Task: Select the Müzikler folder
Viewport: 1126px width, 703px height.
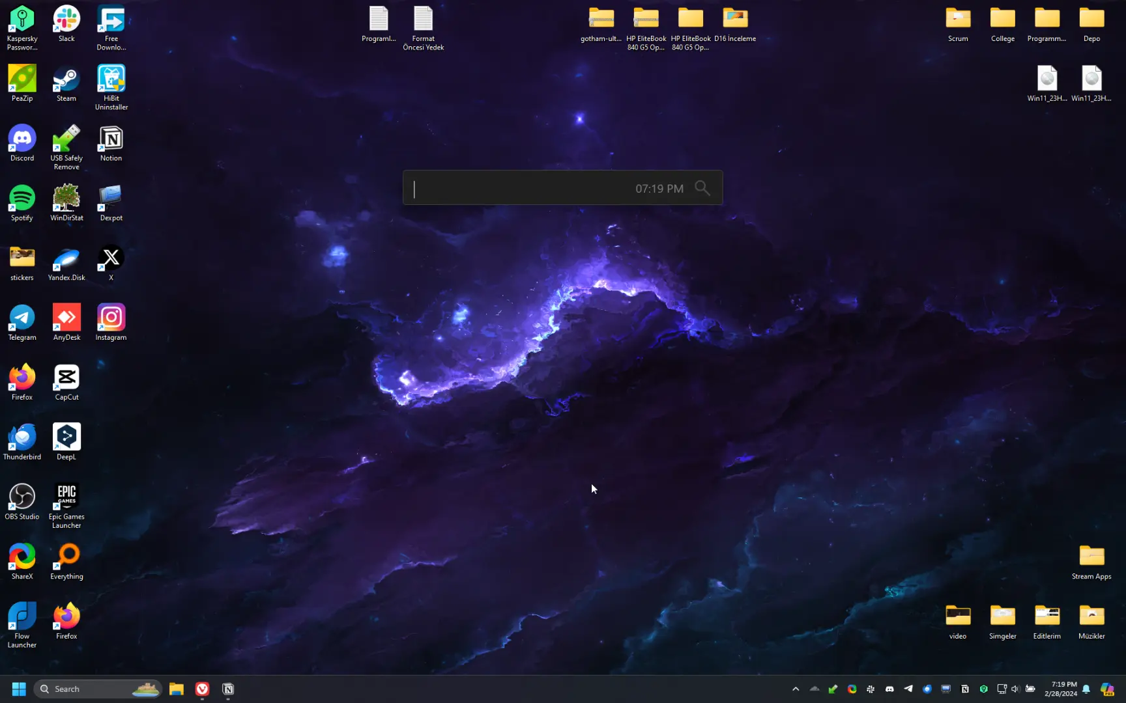Action: (1092, 623)
